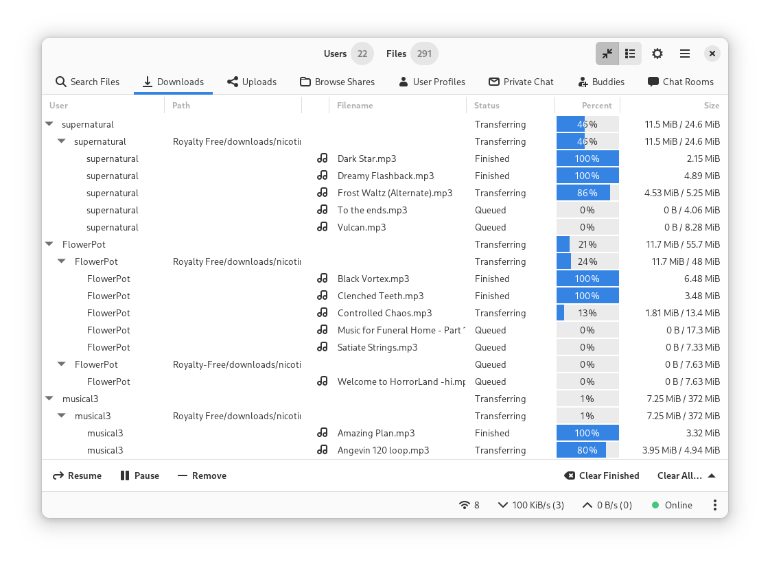The width and height of the screenshot is (770, 564).
Task: Toggle the grouping list view button
Action: [630, 54]
